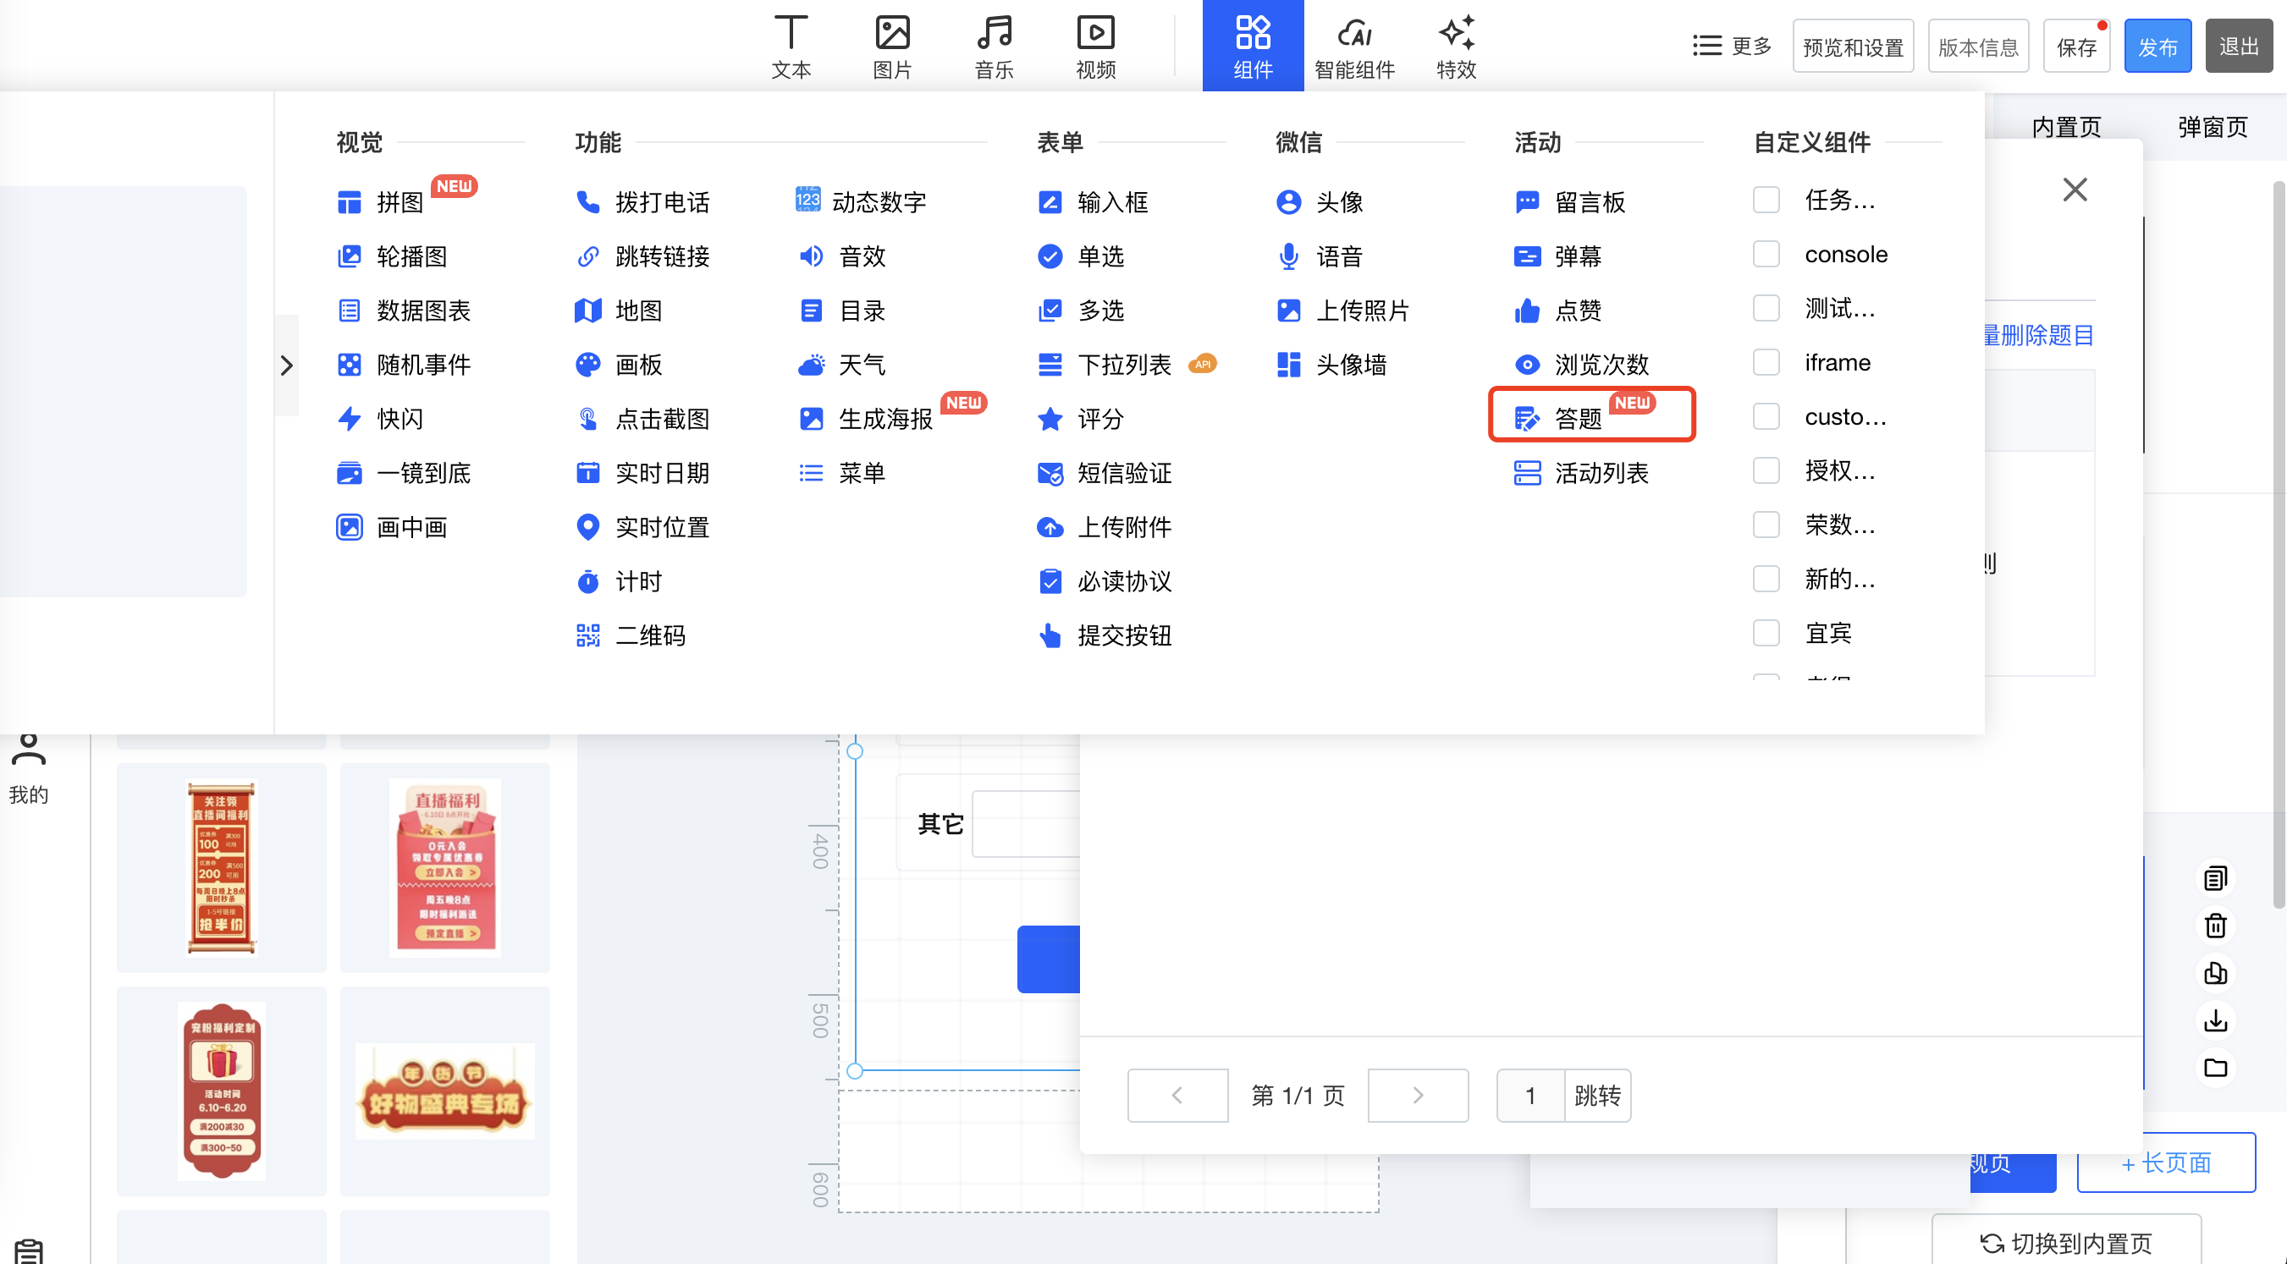This screenshot has width=2287, height=1264.
Task: Tick the iframe custom component checkbox
Action: [x=1766, y=363]
